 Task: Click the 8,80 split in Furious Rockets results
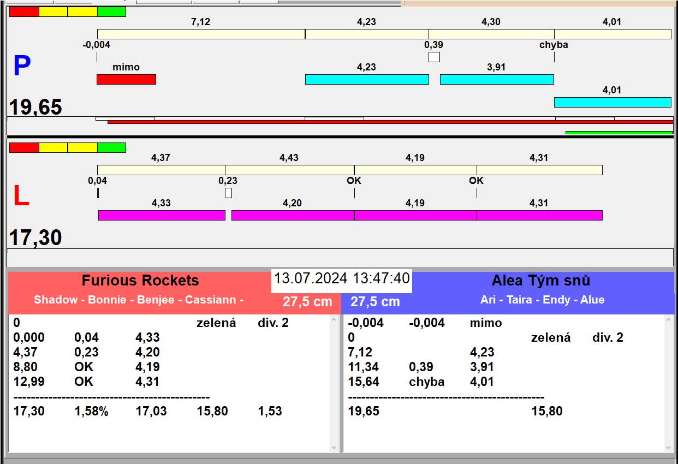(x=25, y=367)
